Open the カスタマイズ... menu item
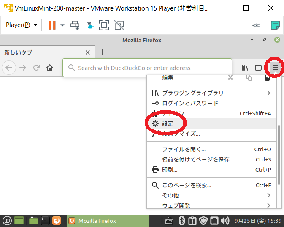The height and width of the screenshot is (227, 284). click(x=211, y=134)
